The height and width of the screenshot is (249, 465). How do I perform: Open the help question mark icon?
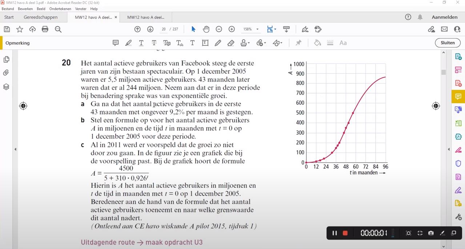408,17
